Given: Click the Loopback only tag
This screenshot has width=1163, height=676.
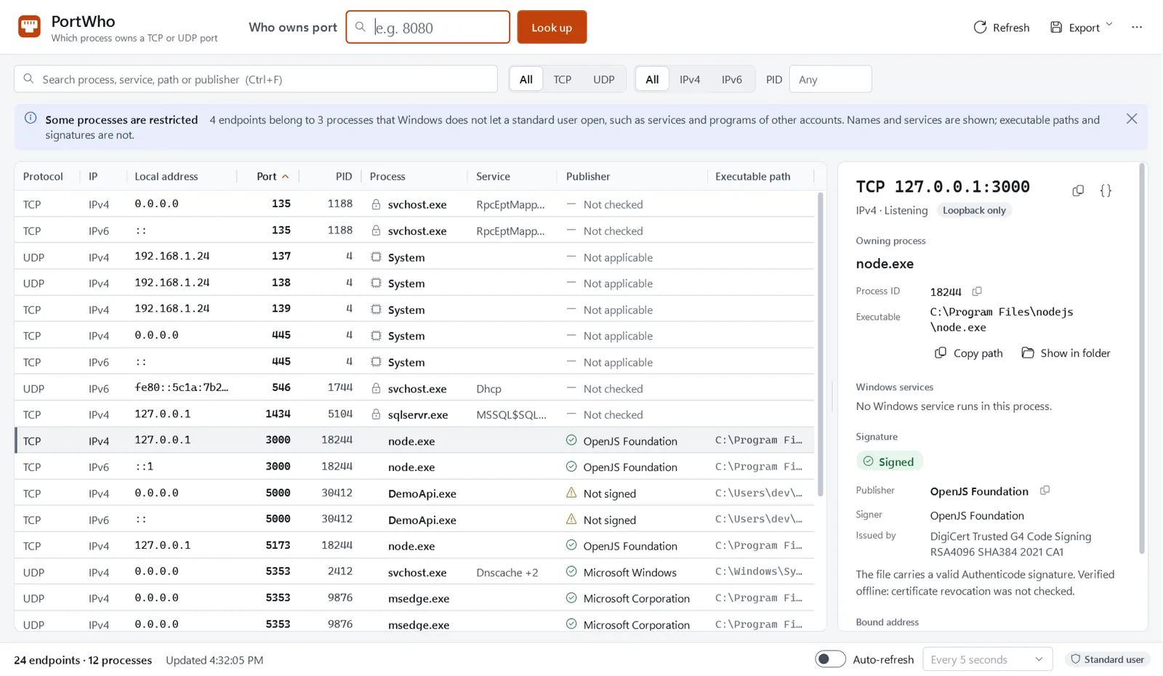Looking at the screenshot, I should (974, 210).
